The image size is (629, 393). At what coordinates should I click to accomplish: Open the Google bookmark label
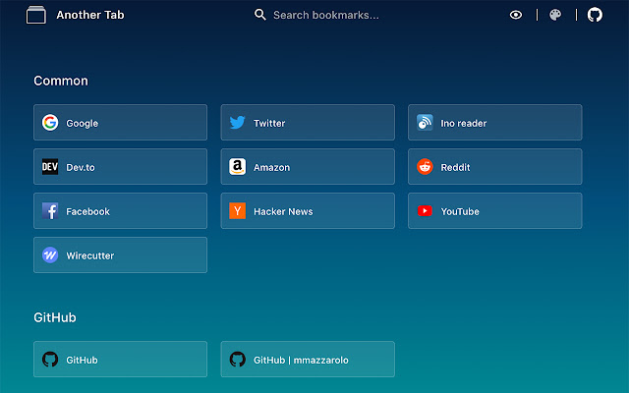tap(83, 123)
